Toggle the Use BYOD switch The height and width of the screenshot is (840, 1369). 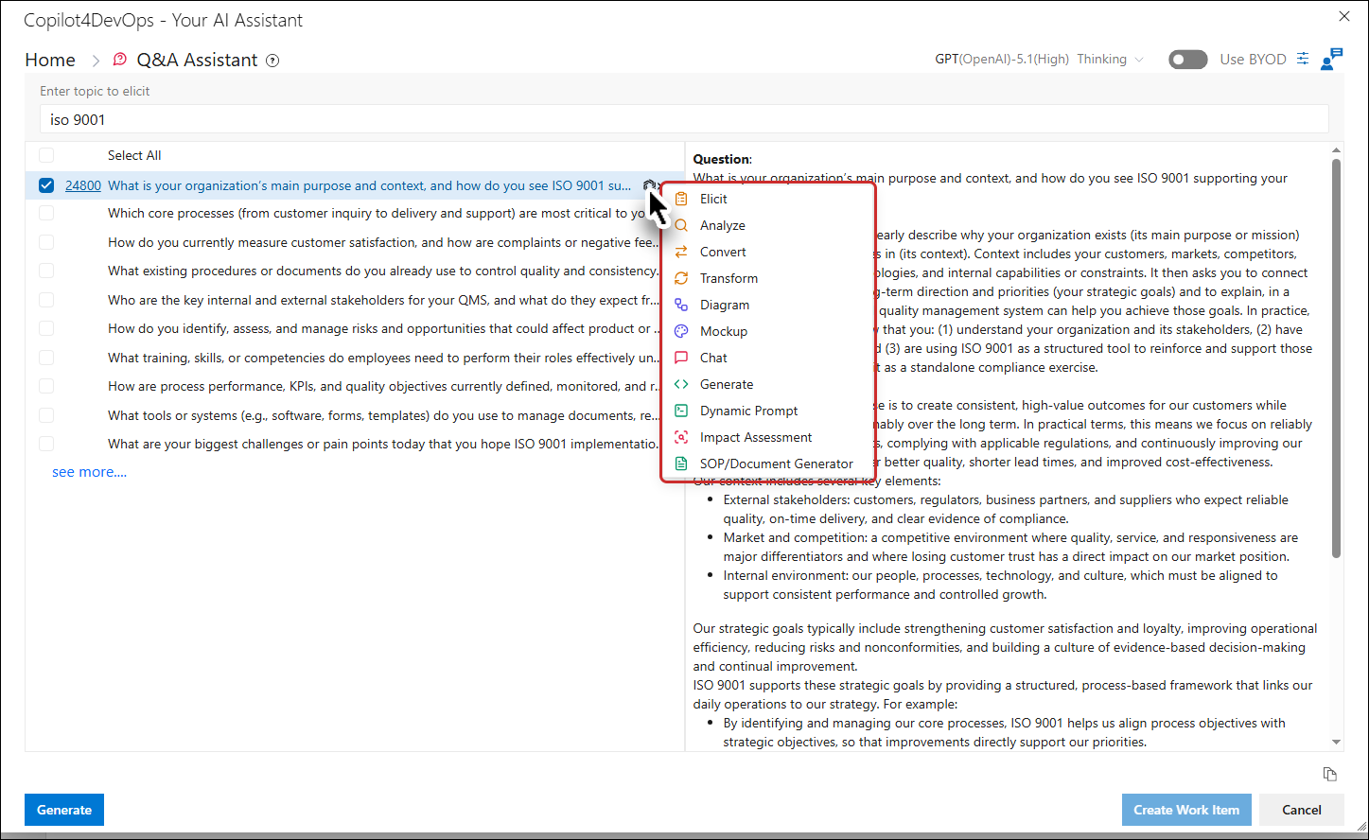1188,60
